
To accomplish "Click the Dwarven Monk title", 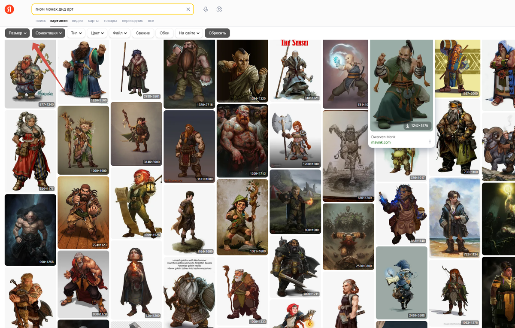I will [x=383, y=137].
